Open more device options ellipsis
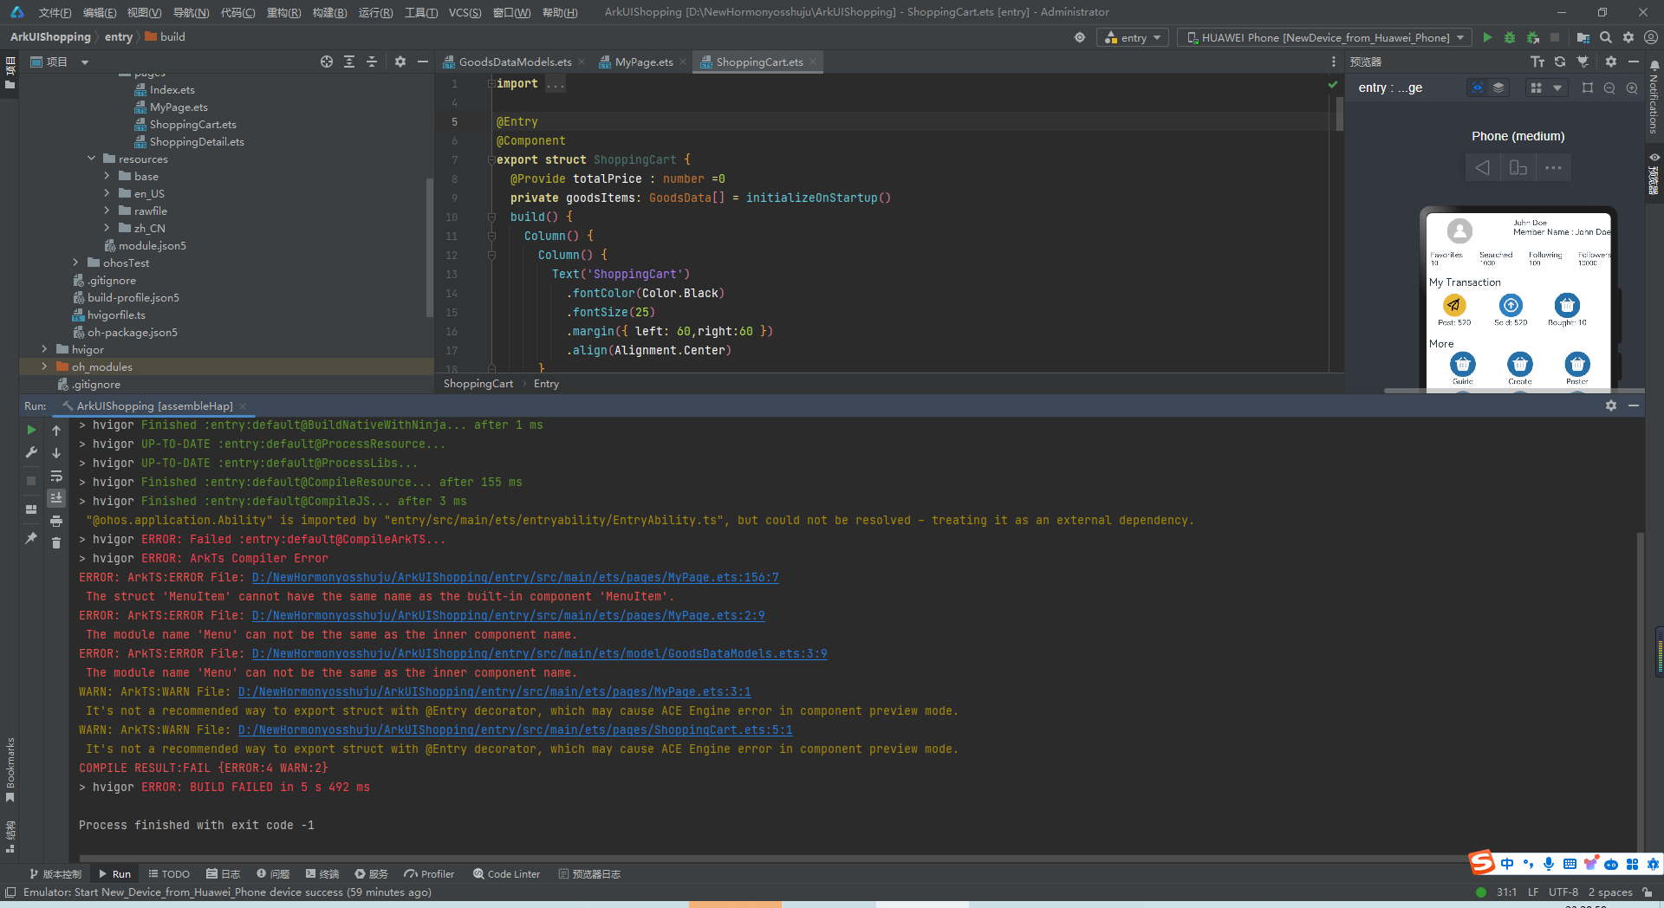 [x=1553, y=167]
